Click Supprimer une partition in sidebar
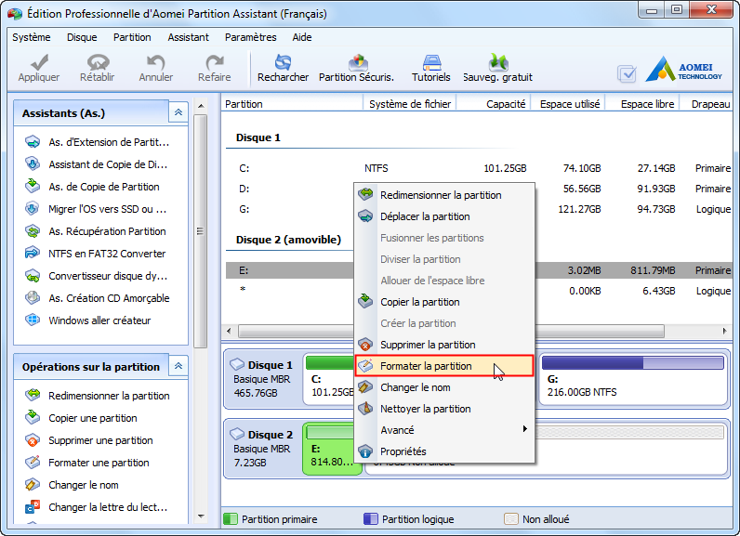Screen dimensions: 740x536 pyautogui.click(x=89, y=440)
